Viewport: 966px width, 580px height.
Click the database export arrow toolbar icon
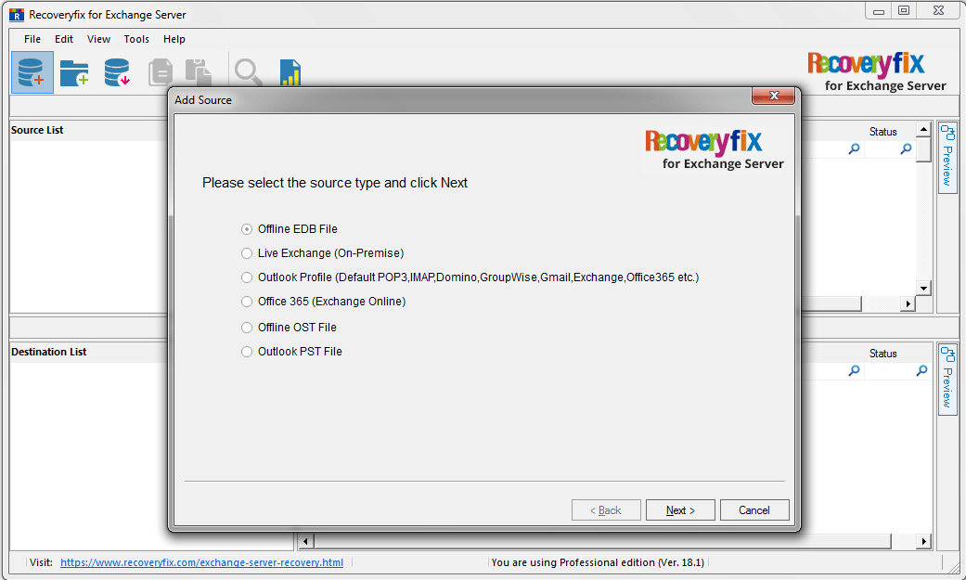pyautogui.click(x=117, y=72)
